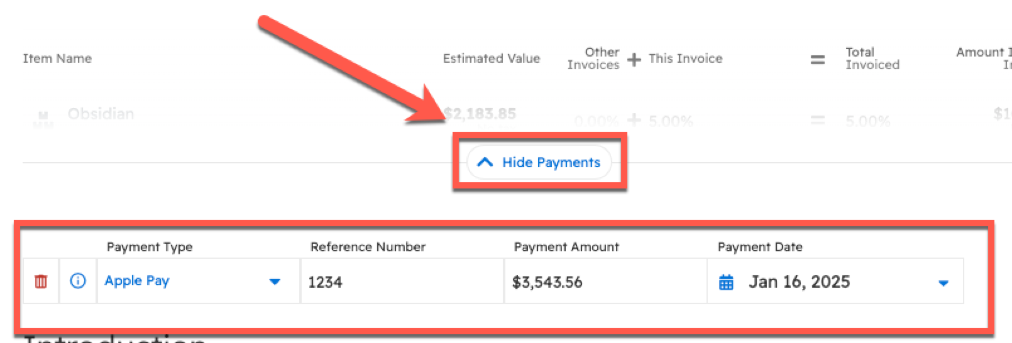The height and width of the screenshot is (343, 1012).
Task: Click the Other Invoices column header
Action: (x=593, y=58)
